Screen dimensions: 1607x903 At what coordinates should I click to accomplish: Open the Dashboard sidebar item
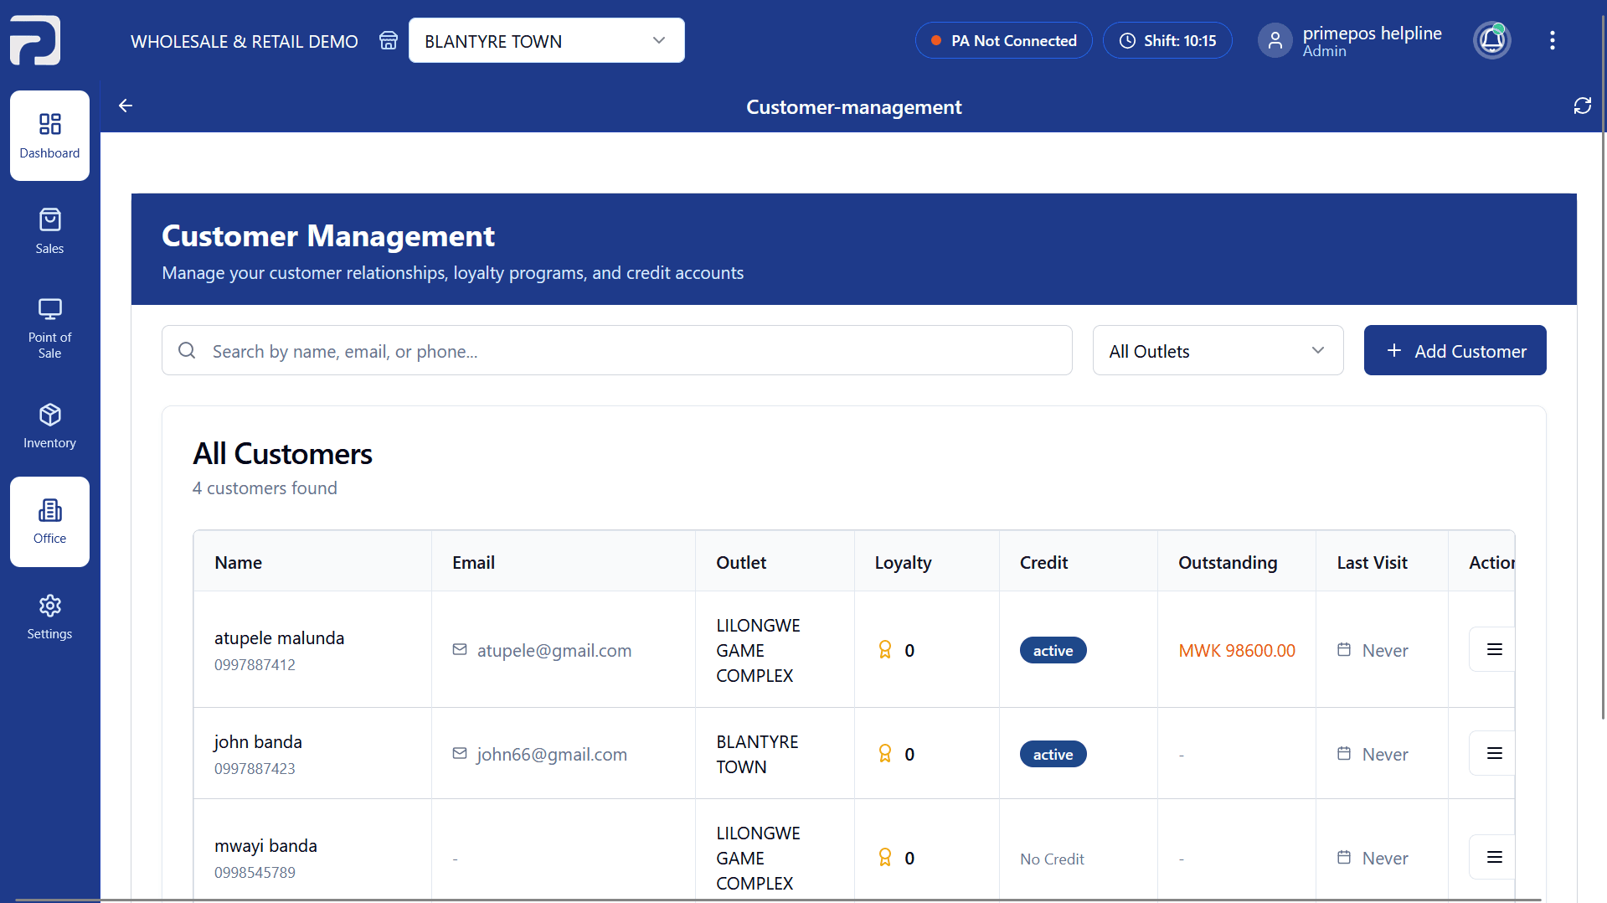pyautogui.click(x=49, y=136)
